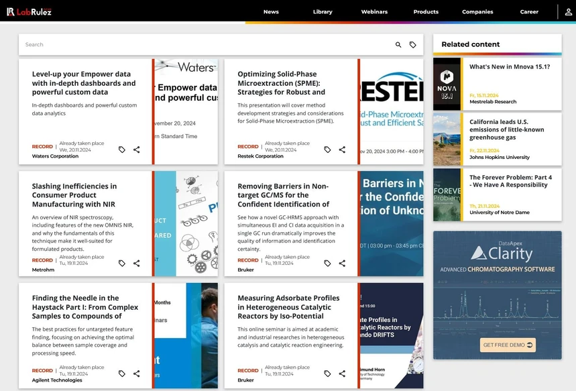This screenshot has height=391, width=576.
Task: Click the search magnifier icon
Action: [x=398, y=44]
